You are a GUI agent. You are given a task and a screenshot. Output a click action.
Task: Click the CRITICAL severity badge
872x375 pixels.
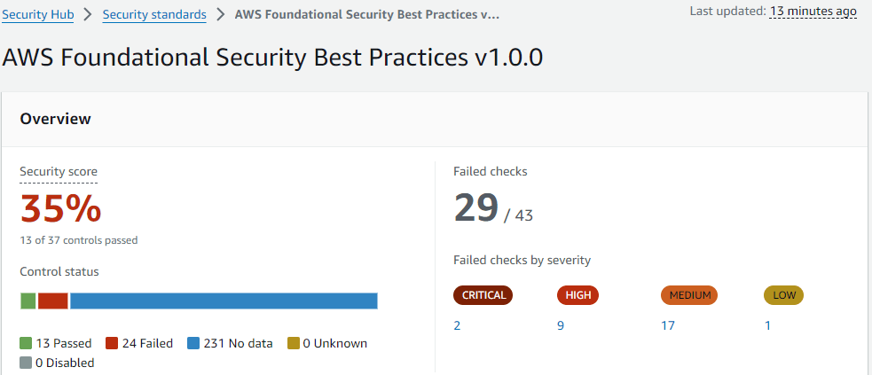[483, 295]
